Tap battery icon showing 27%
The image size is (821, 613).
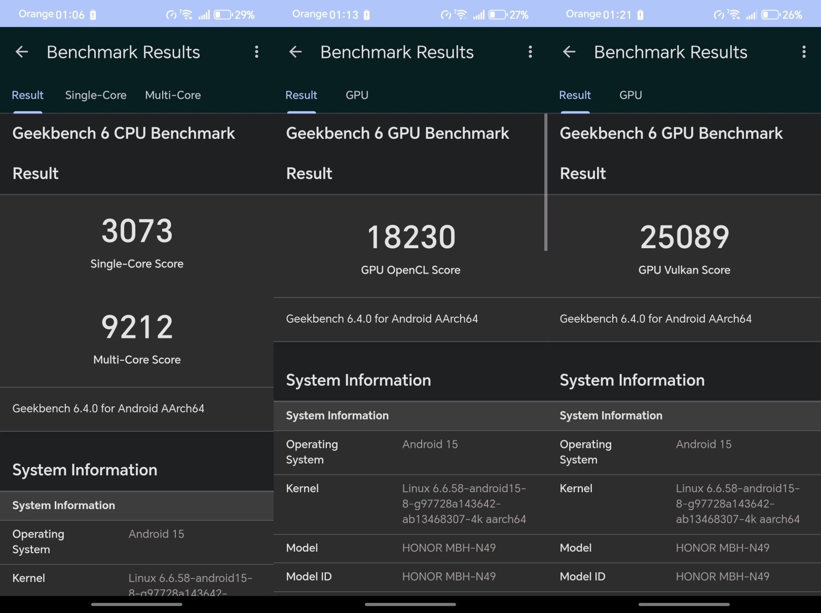[x=497, y=15]
